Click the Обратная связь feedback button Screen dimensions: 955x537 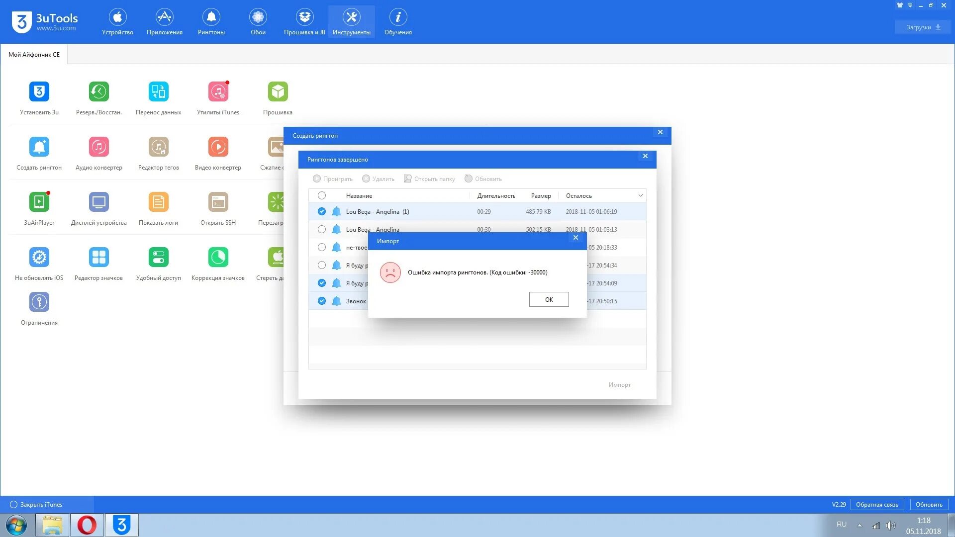[877, 505]
